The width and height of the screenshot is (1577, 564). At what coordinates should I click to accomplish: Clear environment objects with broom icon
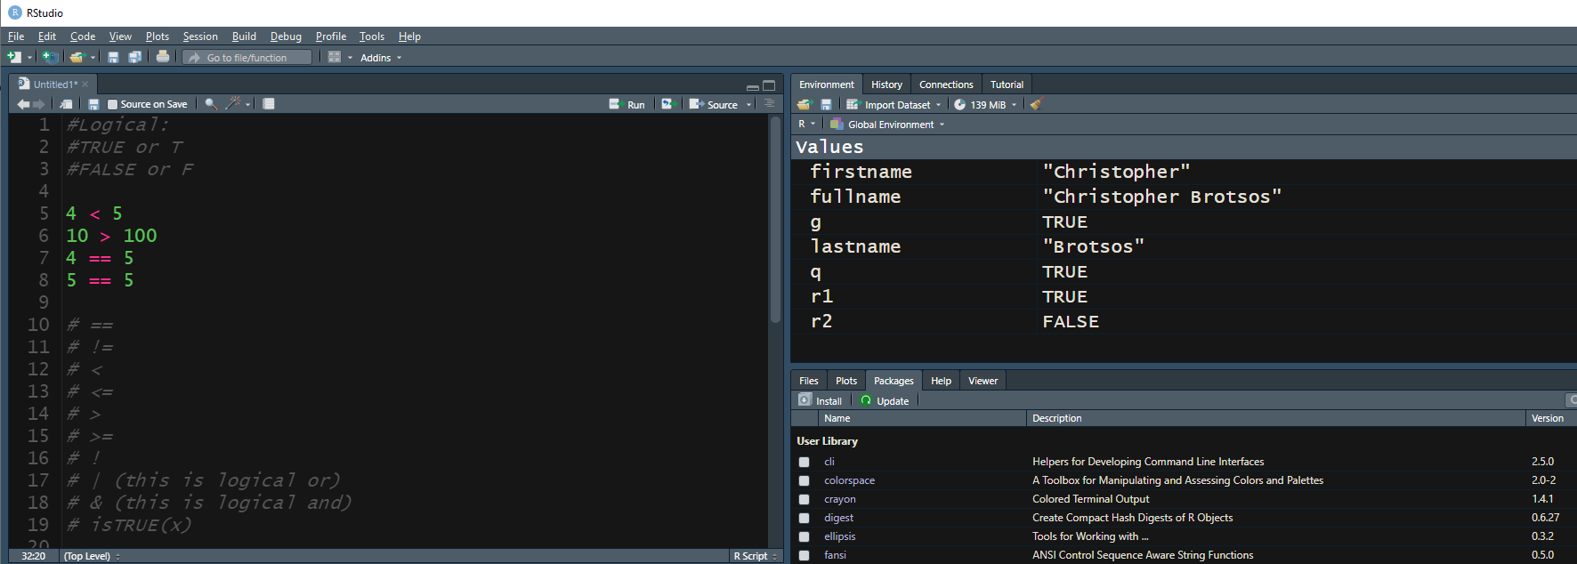click(1036, 104)
